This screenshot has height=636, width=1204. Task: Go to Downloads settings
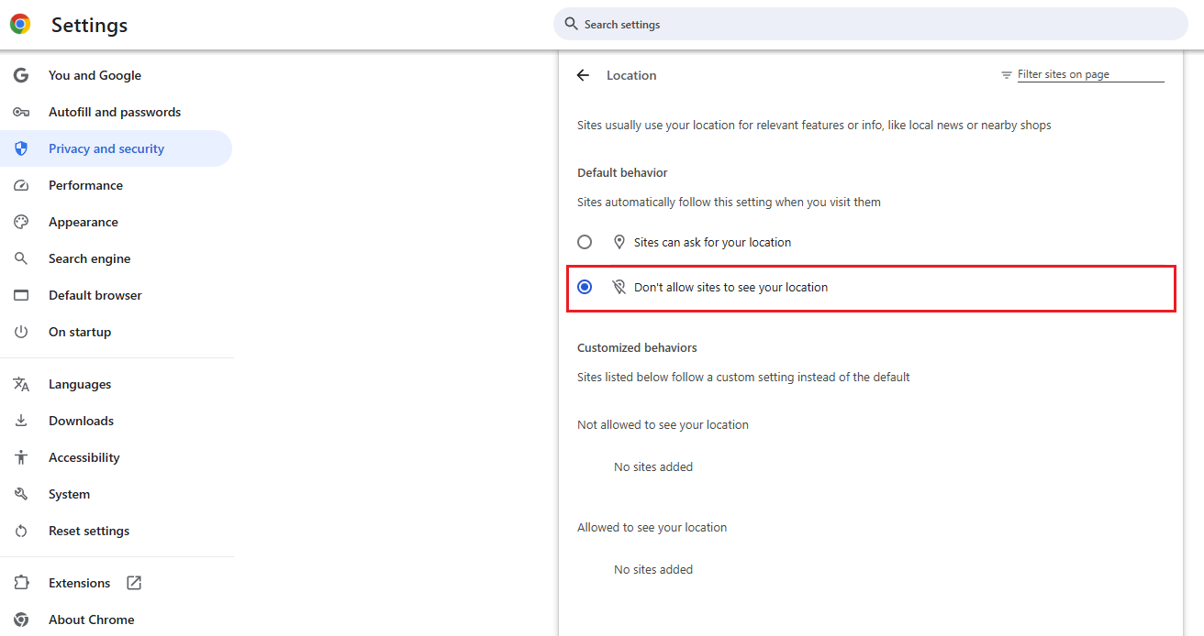click(x=81, y=421)
